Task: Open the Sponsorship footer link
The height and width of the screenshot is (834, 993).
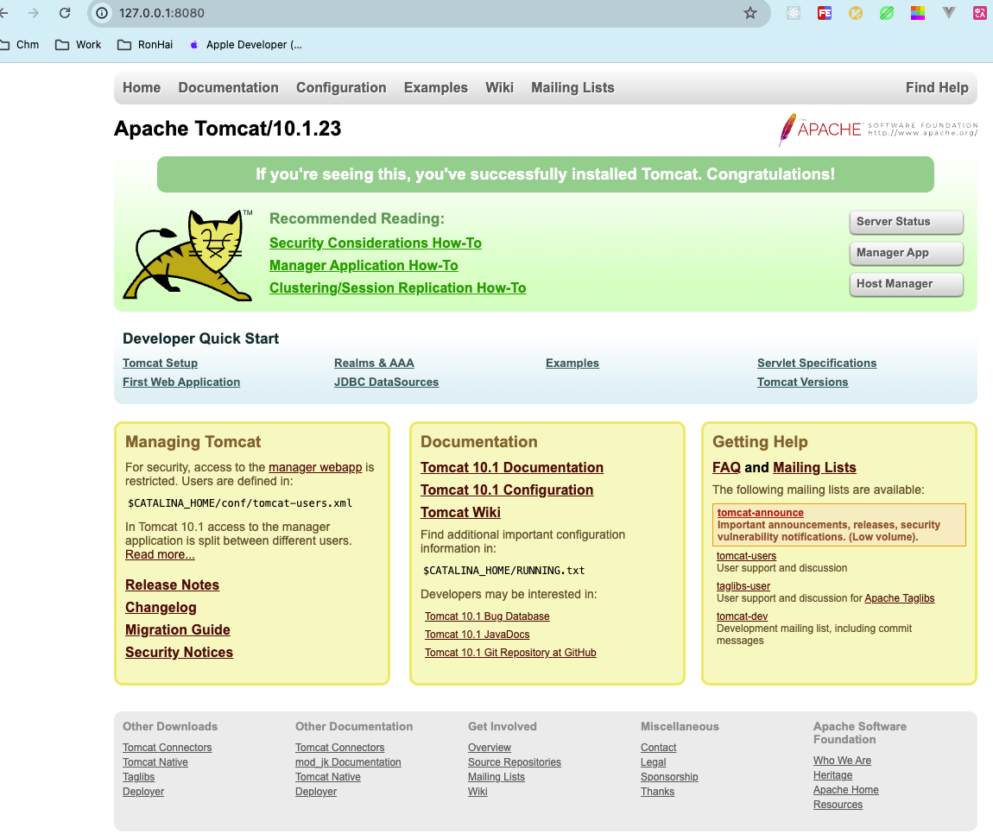Action: pyautogui.click(x=668, y=777)
